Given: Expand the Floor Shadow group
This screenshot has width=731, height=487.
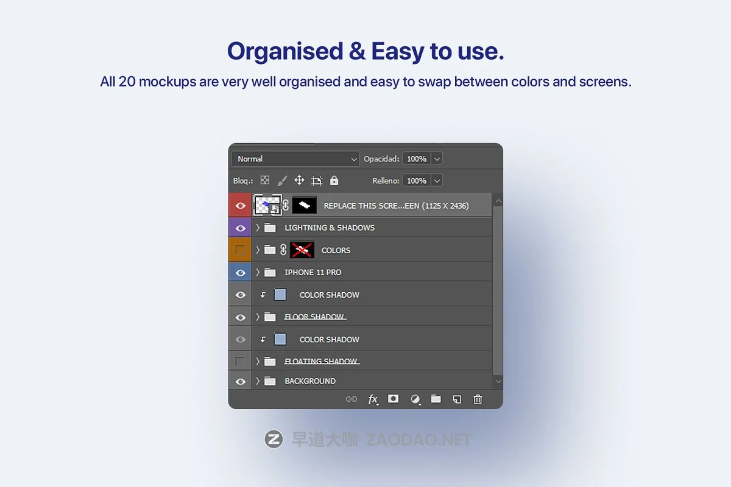Looking at the screenshot, I should pos(258,317).
